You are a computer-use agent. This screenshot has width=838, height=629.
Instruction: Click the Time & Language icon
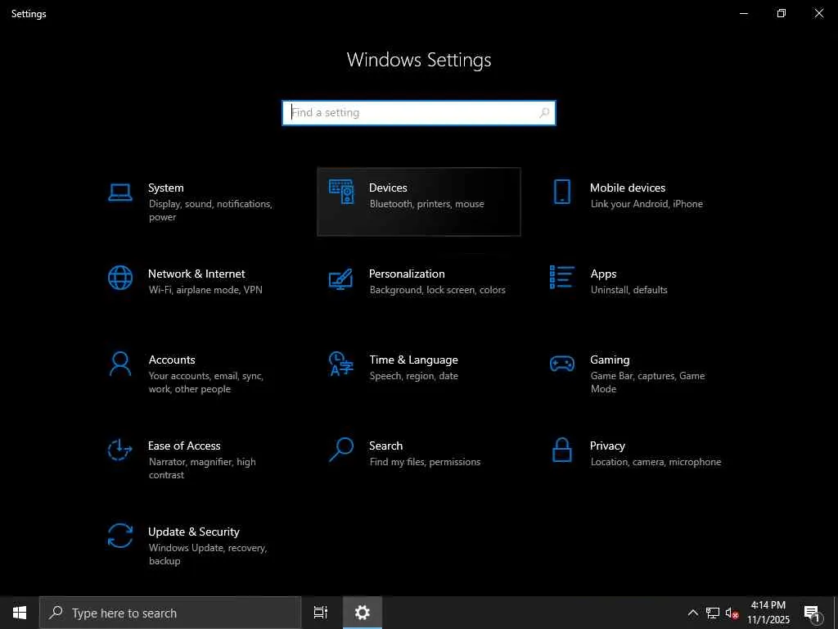coord(341,364)
